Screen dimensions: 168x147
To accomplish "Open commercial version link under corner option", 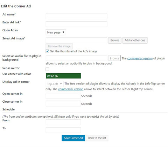I will point(71,89).
